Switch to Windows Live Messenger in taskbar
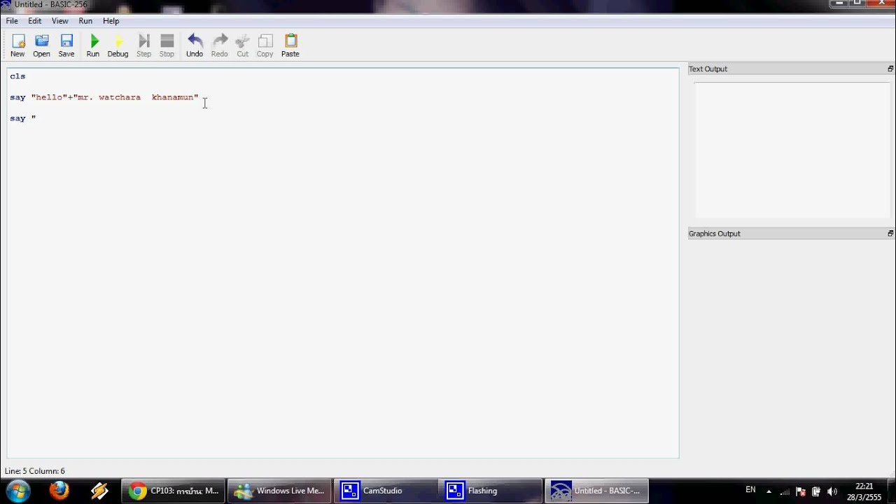 point(279,491)
